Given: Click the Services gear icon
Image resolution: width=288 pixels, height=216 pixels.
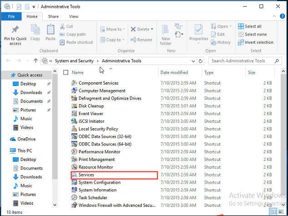Looking at the screenshot, I should point(74,175).
